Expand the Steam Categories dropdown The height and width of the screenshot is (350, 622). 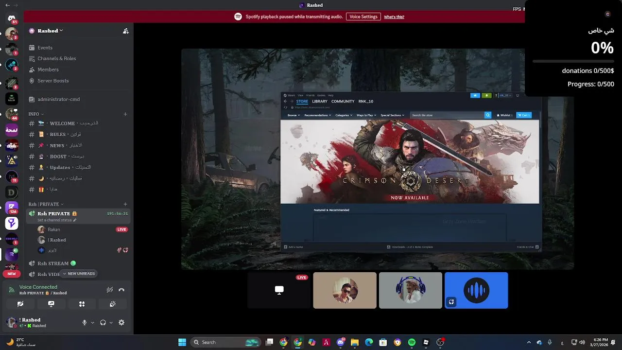click(344, 115)
